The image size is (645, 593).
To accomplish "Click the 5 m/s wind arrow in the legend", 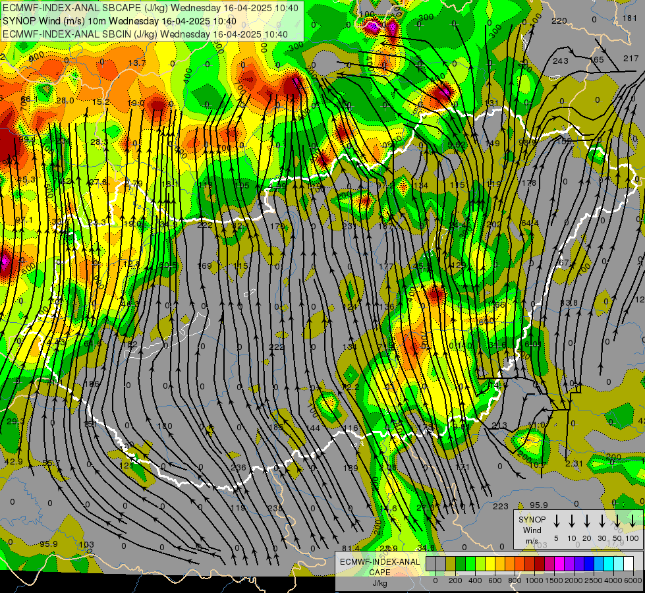I will [556, 521].
